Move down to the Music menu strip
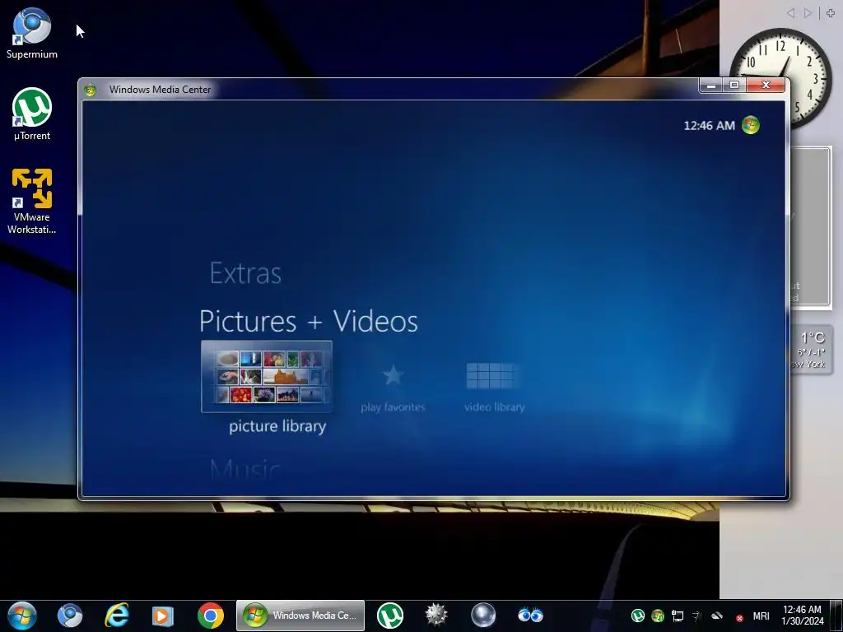The width and height of the screenshot is (843, 632). point(245,470)
